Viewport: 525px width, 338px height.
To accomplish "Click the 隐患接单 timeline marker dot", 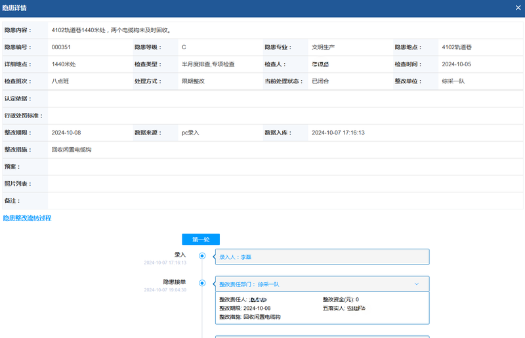I will tap(202, 283).
